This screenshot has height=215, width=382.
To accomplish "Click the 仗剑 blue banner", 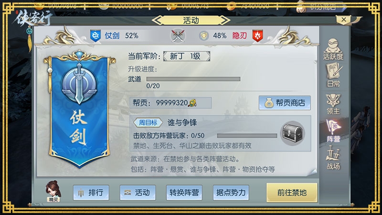I will (x=79, y=109).
